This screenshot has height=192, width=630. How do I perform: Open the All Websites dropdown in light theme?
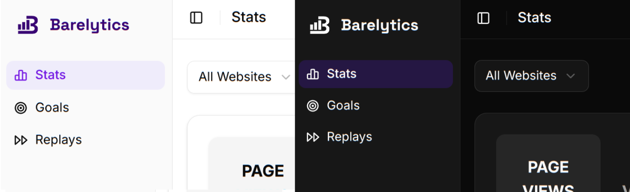[242, 77]
